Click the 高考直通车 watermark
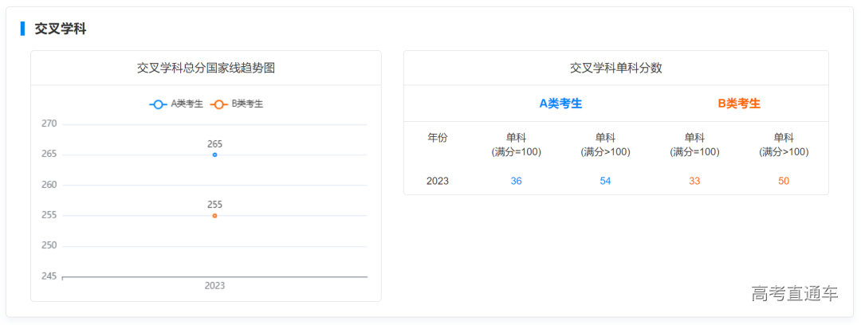Viewport: 861px width, 325px height. [x=794, y=294]
